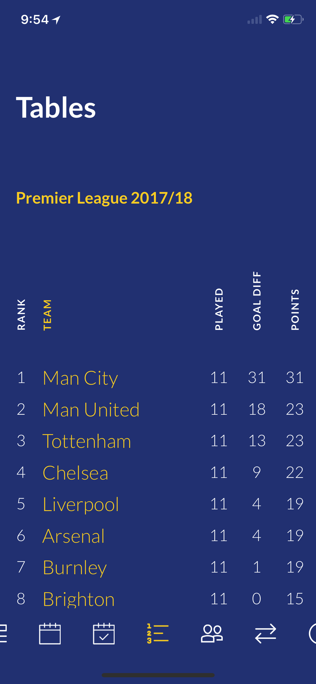
Task: Open the fixtures calendar icon
Action: [50, 633]
